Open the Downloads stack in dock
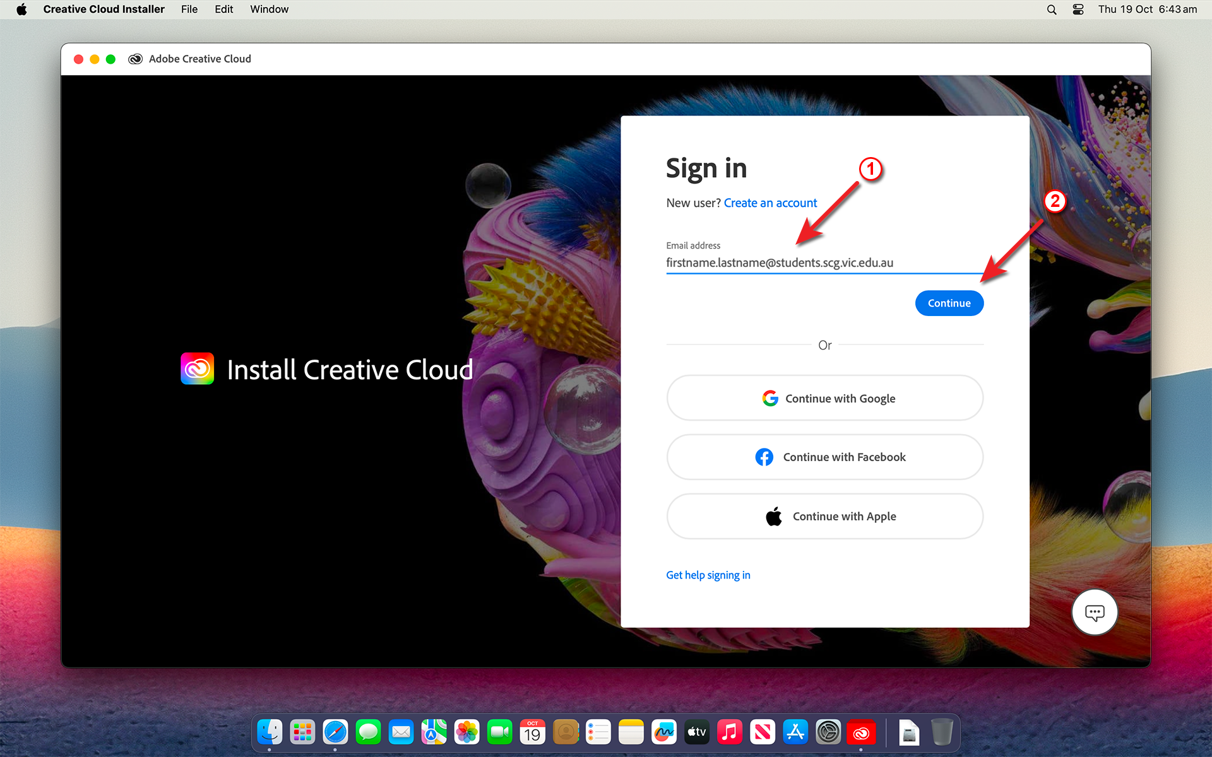The width and height of the screenshot is (1212, 757). (909, 732)
